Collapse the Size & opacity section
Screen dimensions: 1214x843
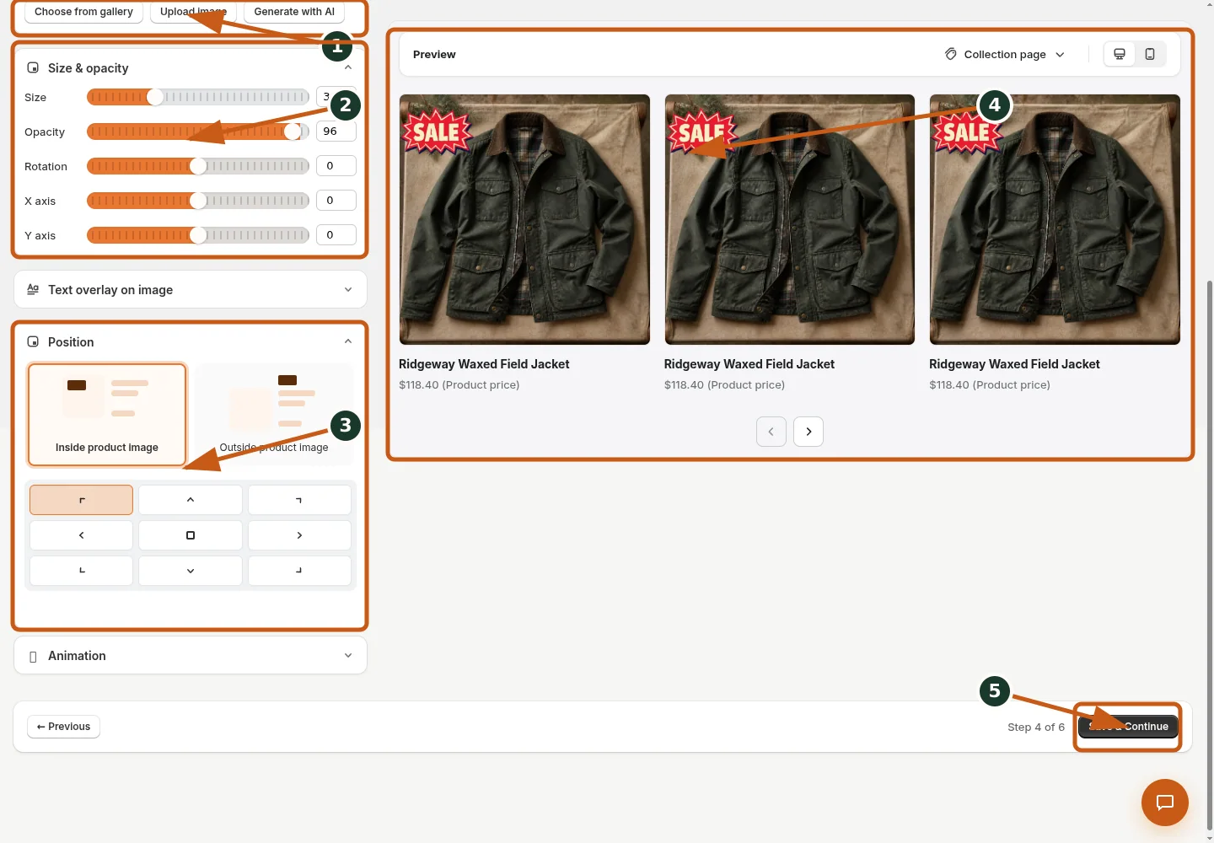click(348, 67)
